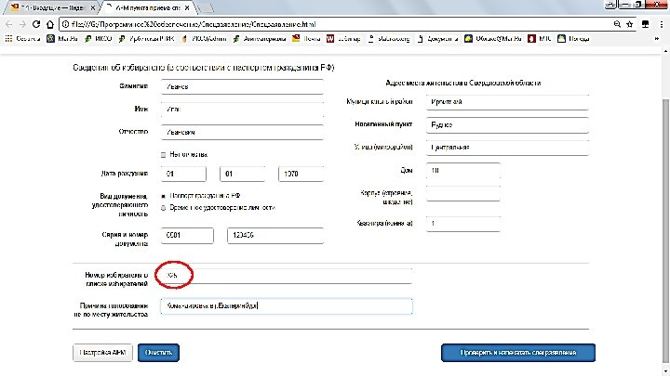
Task: Click the document series field 0001
Action: point(187,235)
